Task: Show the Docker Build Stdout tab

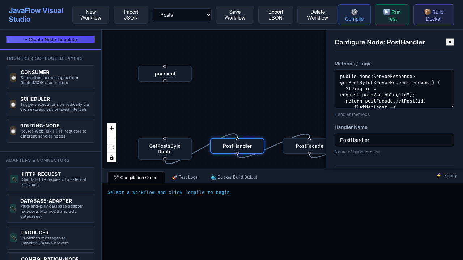Action: click(234, 177)
